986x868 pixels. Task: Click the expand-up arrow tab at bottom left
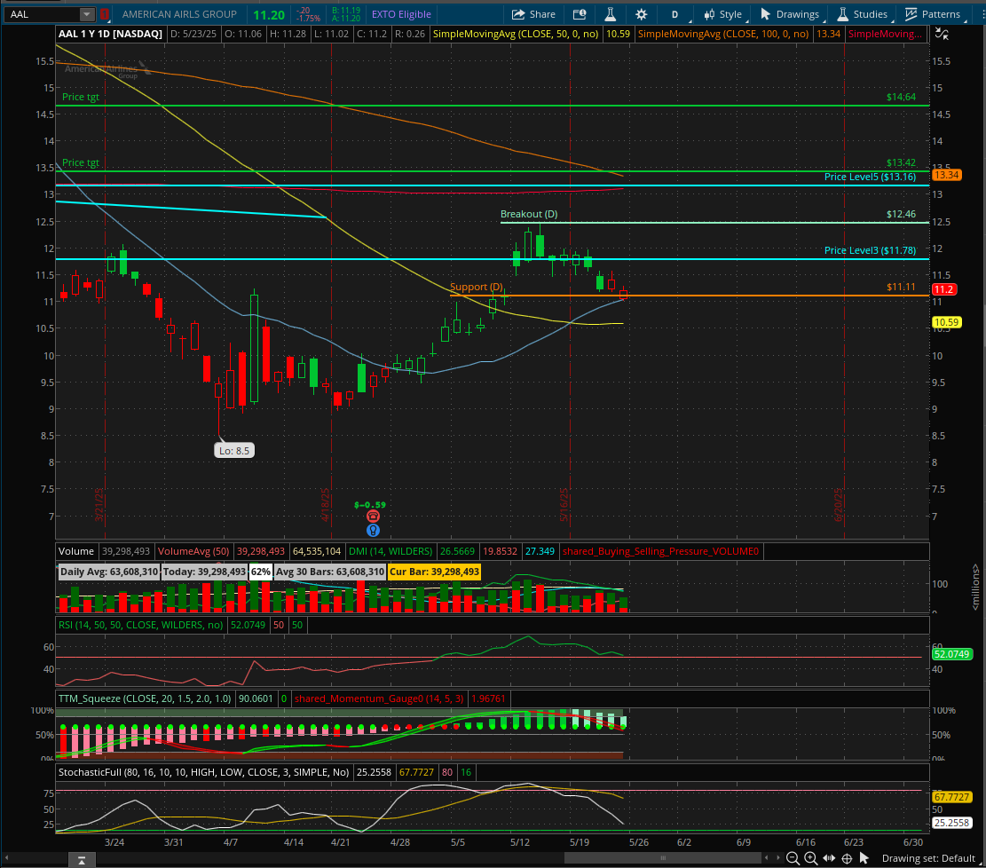[x=81, y=860]
